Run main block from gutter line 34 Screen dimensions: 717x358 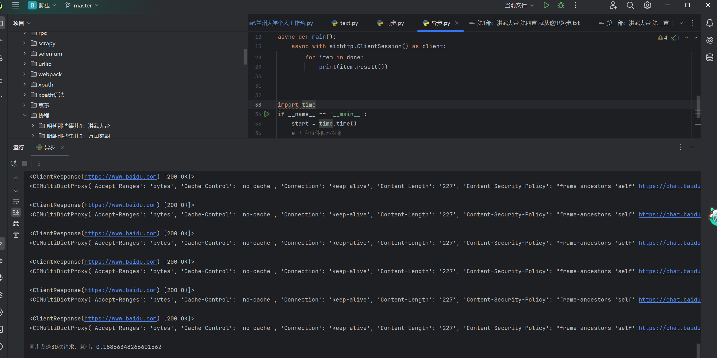[267, 114]
